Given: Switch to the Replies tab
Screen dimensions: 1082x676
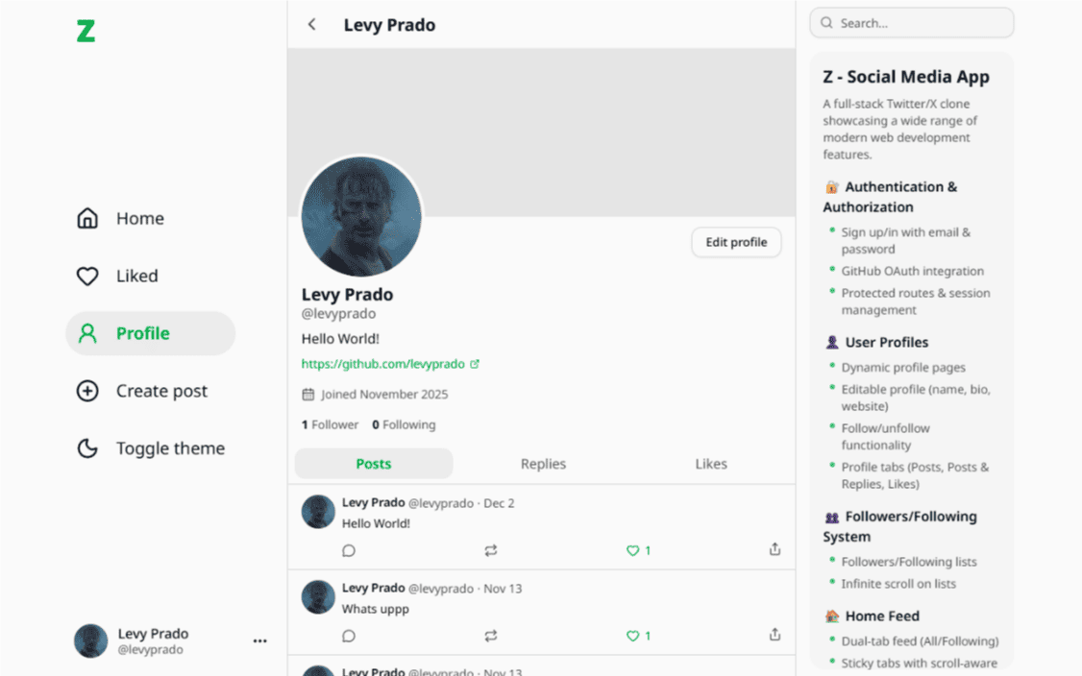Looking at the screenshot, I should pyautogui.click(x=542, y=464).
